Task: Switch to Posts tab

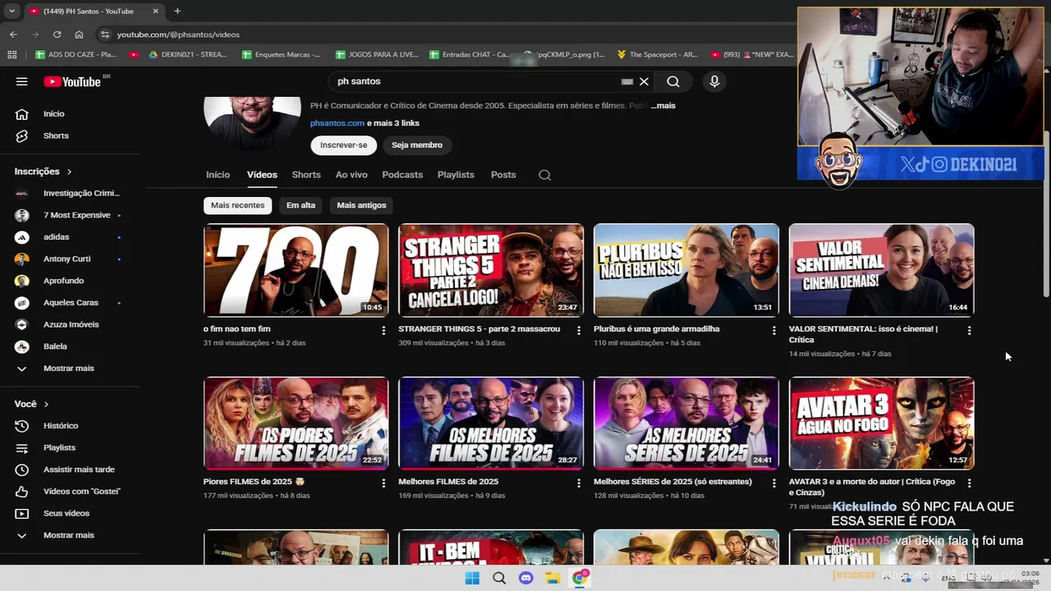Action: coord(503,175)
